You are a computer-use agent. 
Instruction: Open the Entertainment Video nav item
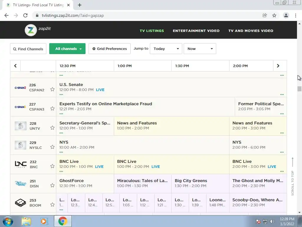(196, 31)
